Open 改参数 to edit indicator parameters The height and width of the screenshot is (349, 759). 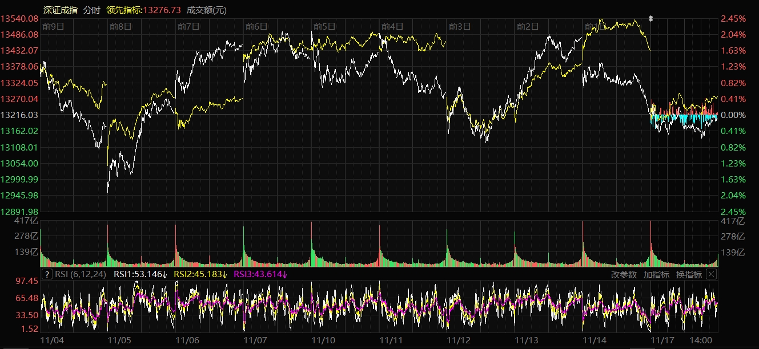tap(624, 274)
